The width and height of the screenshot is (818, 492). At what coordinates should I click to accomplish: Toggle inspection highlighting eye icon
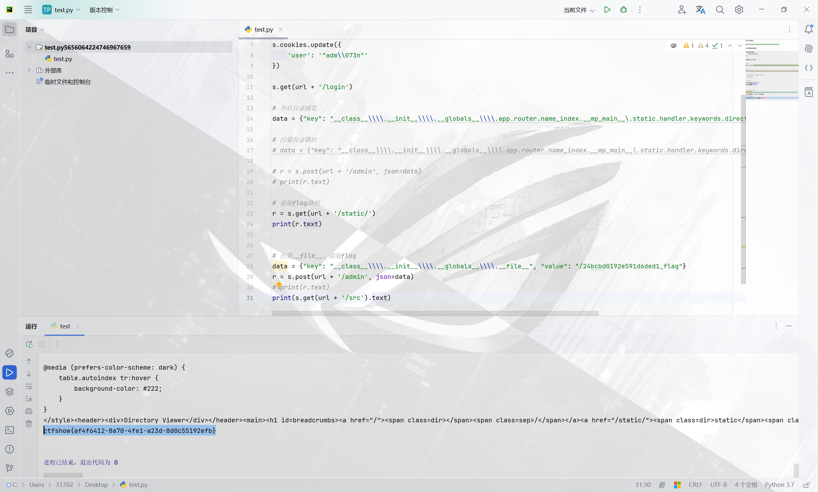point(674,46)
